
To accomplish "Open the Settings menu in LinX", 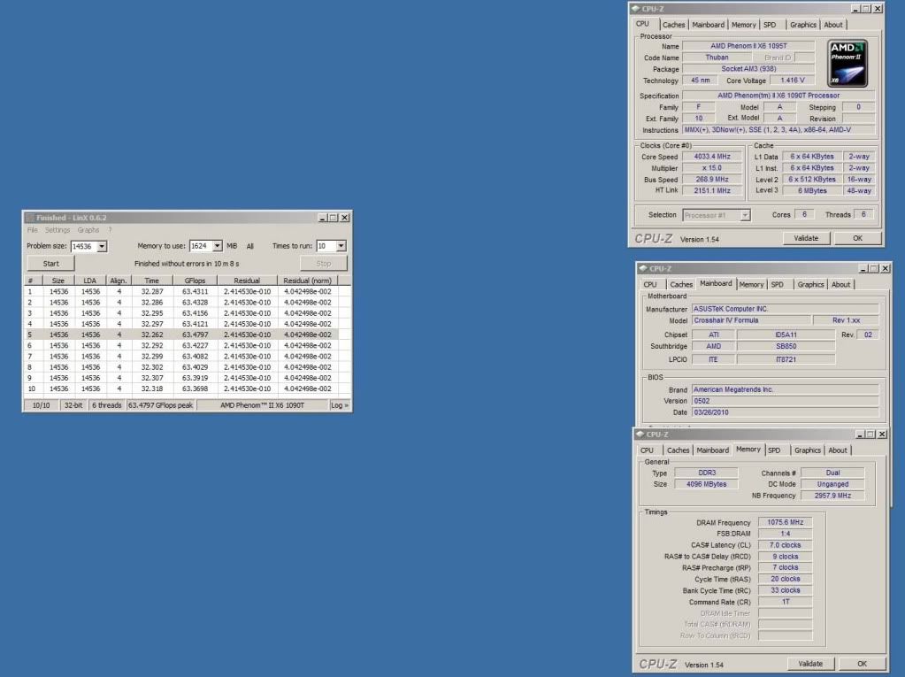I will click(58, 230).
